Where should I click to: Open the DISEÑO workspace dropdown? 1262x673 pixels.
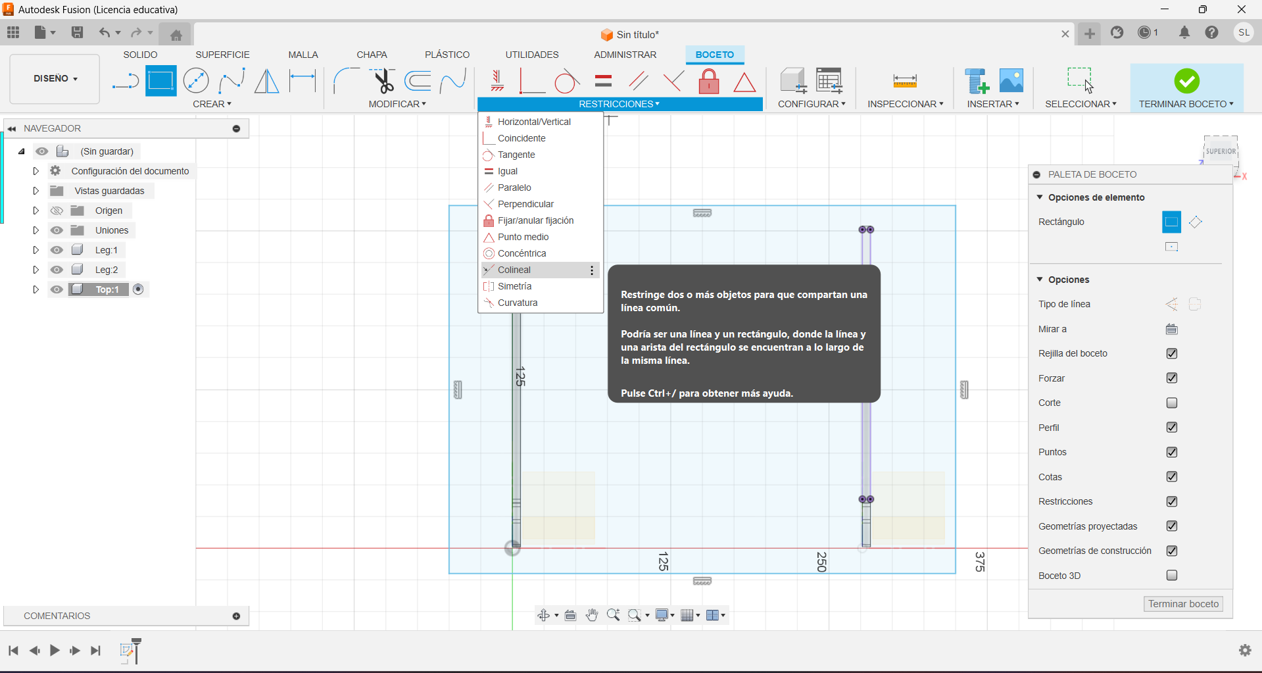pos(55,78)
